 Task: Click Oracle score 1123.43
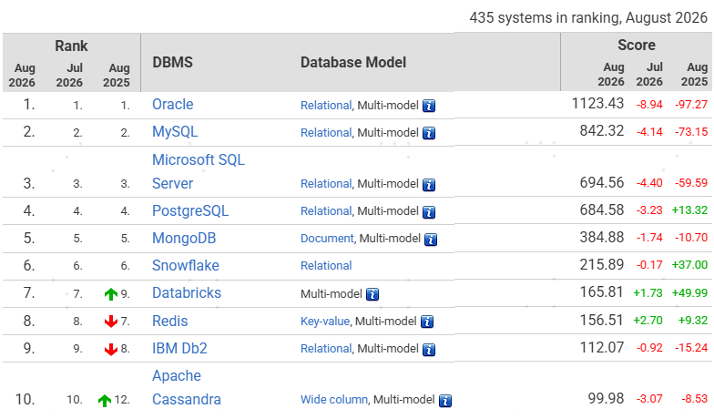pyautogui.click(x=597, y=104)
